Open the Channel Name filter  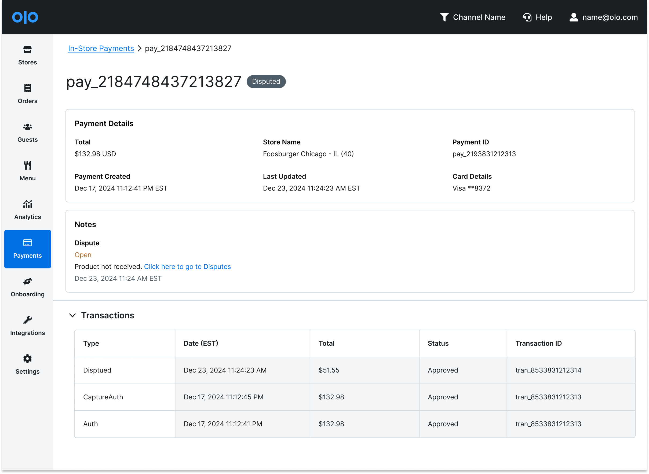point(473,17)
